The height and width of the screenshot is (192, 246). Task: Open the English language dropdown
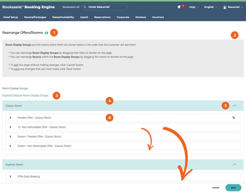click(210, 7)
